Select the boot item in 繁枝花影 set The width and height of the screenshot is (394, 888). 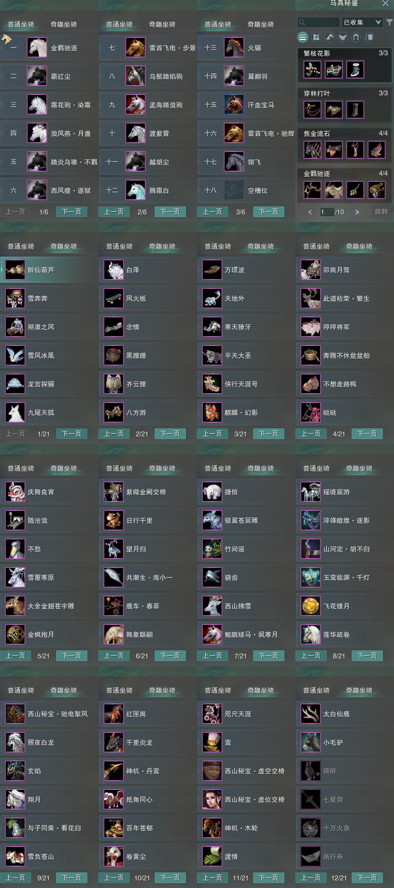pyautogui.click(x=355, y=70)
